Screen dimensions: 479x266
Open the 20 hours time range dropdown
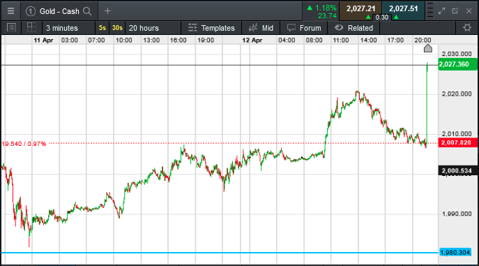(153, 28)
